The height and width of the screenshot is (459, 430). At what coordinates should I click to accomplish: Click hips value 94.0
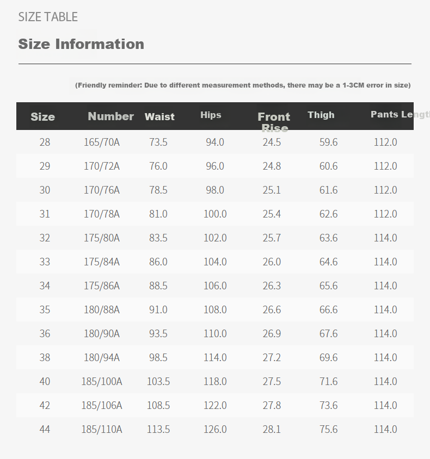point(215,142)
